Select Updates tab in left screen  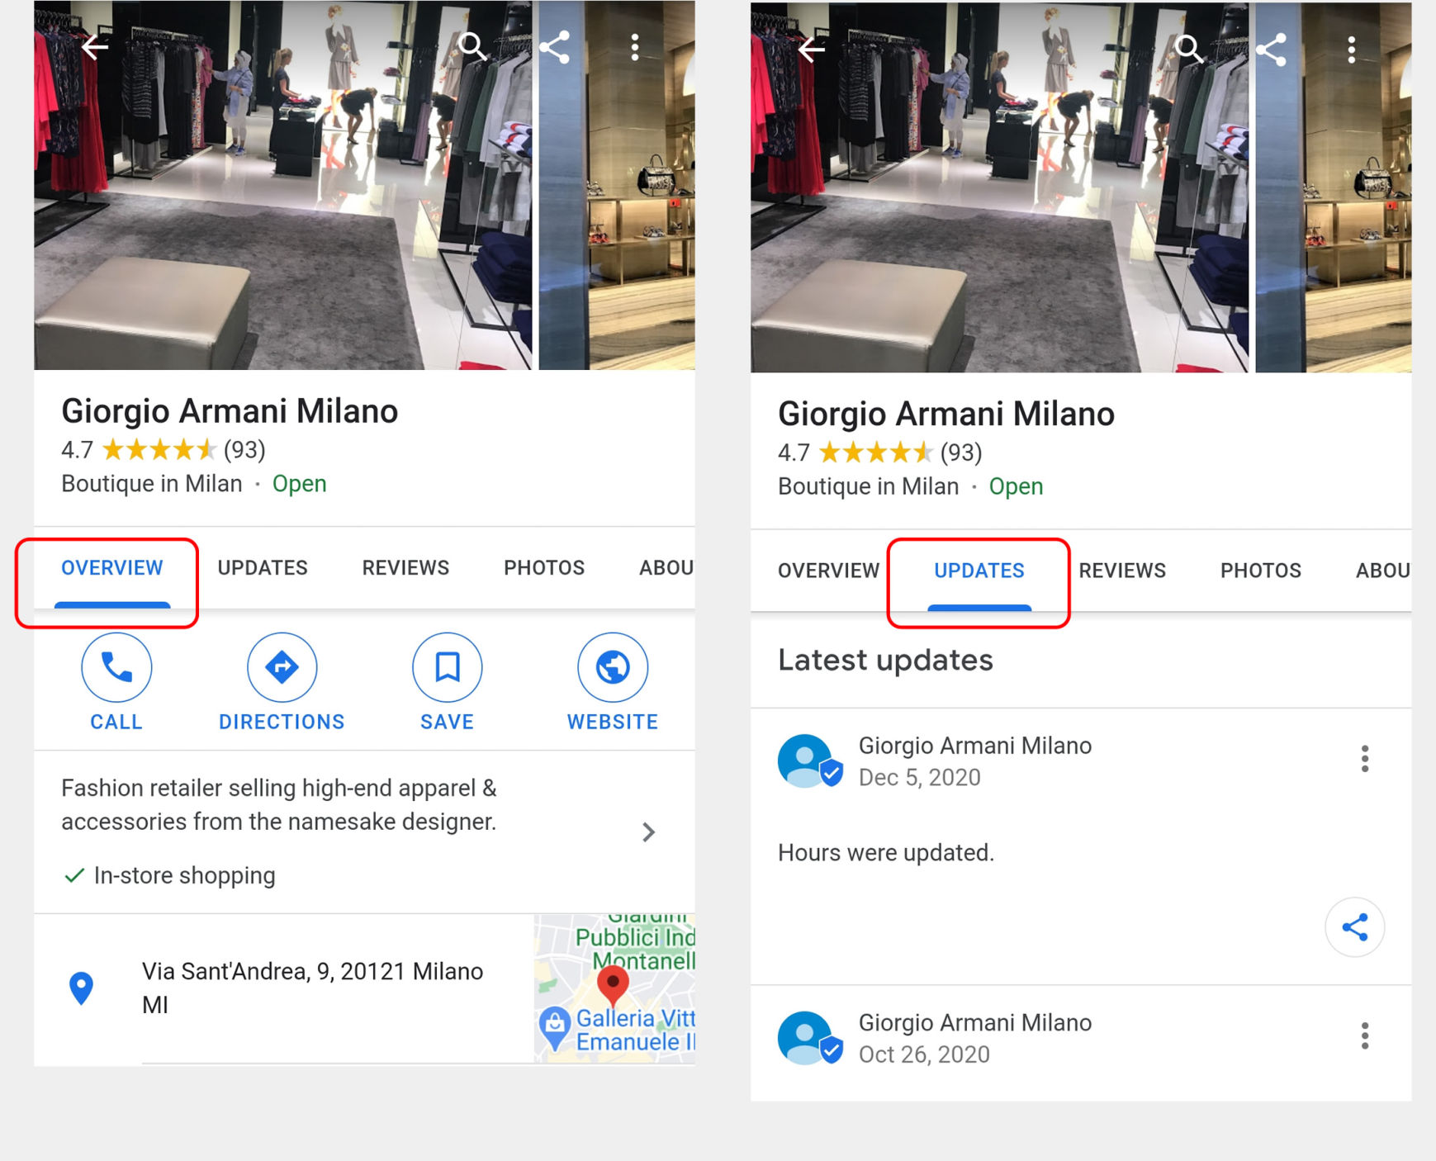tap(263, 568)
